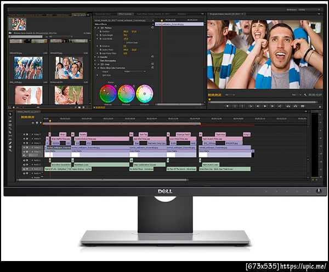Switch to the Project panel tab
The width and height of the screenshot is (329, 272).
tap(26, 15)
